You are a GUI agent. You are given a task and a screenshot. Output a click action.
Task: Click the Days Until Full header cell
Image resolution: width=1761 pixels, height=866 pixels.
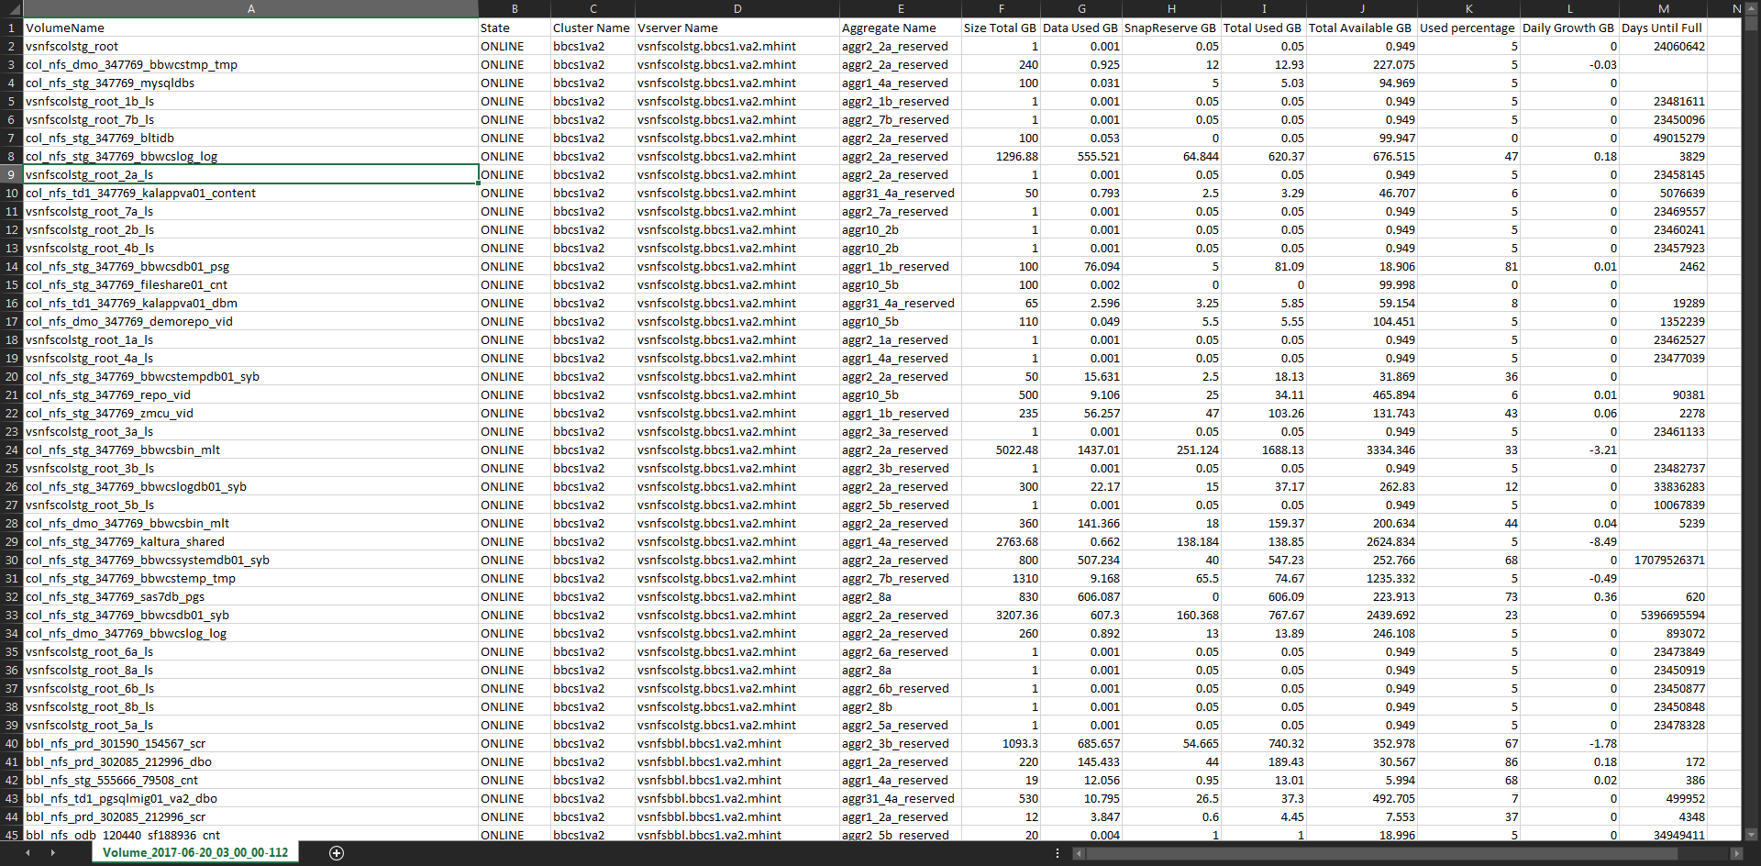click(1663, 28)
